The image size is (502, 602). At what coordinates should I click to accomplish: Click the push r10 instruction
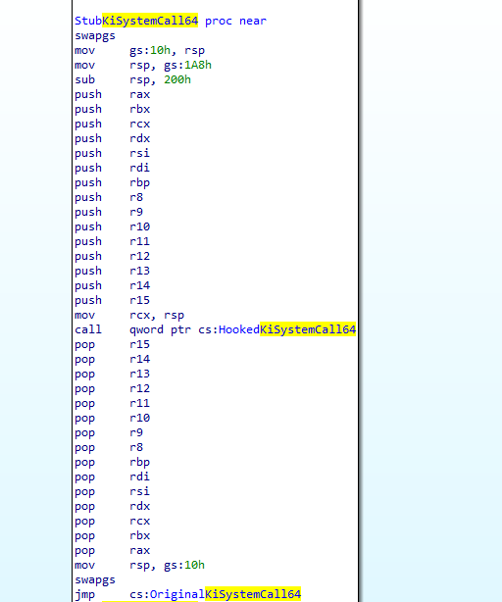coord(112,226)
